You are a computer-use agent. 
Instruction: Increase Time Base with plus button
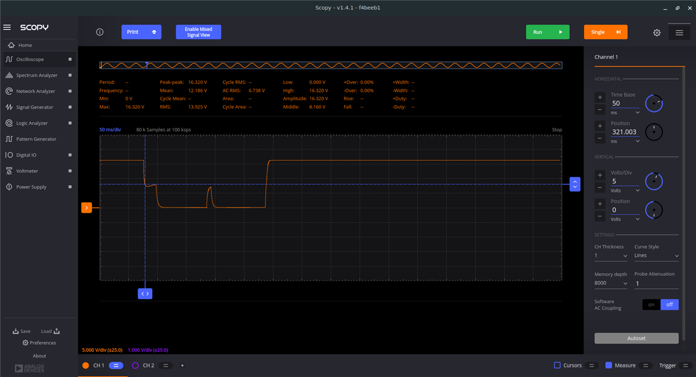(600, 97)
